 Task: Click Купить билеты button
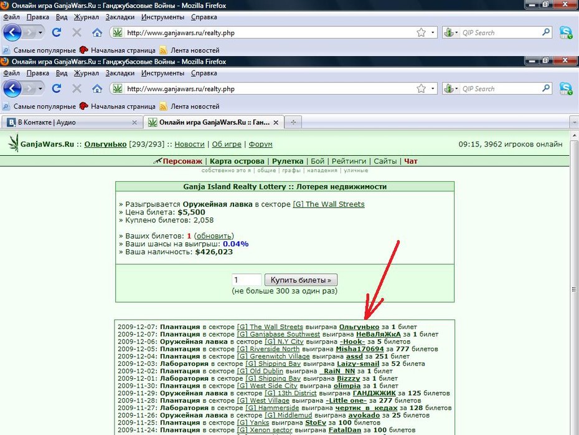[x=301, y=280]
